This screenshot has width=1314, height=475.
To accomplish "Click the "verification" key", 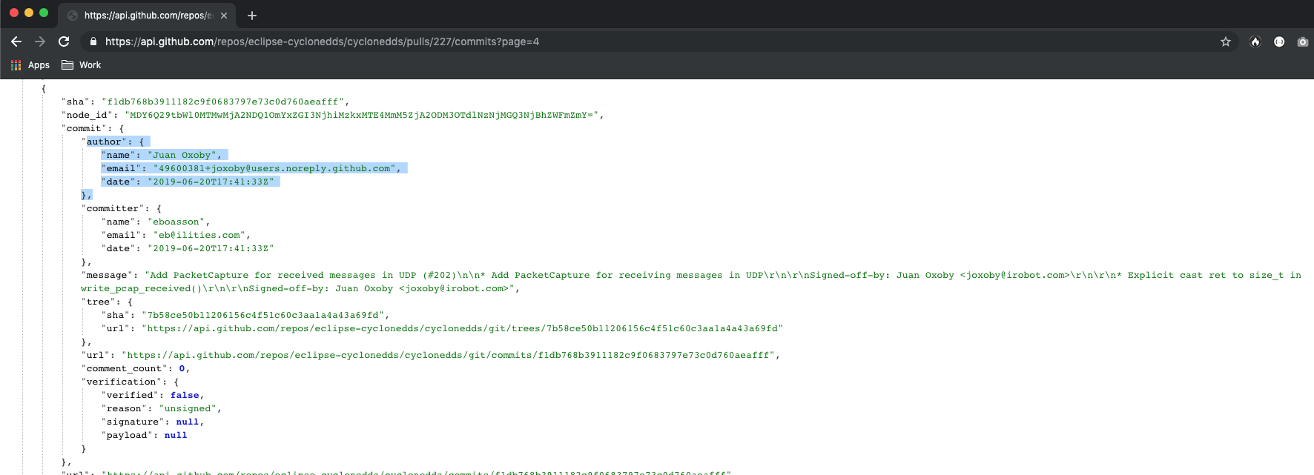I will tap(121, 382).
